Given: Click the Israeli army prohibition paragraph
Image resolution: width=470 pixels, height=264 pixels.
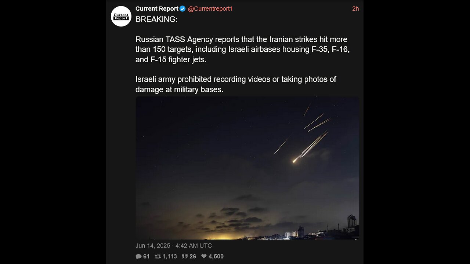Looking at the screenshot, I should coord(236,84).
